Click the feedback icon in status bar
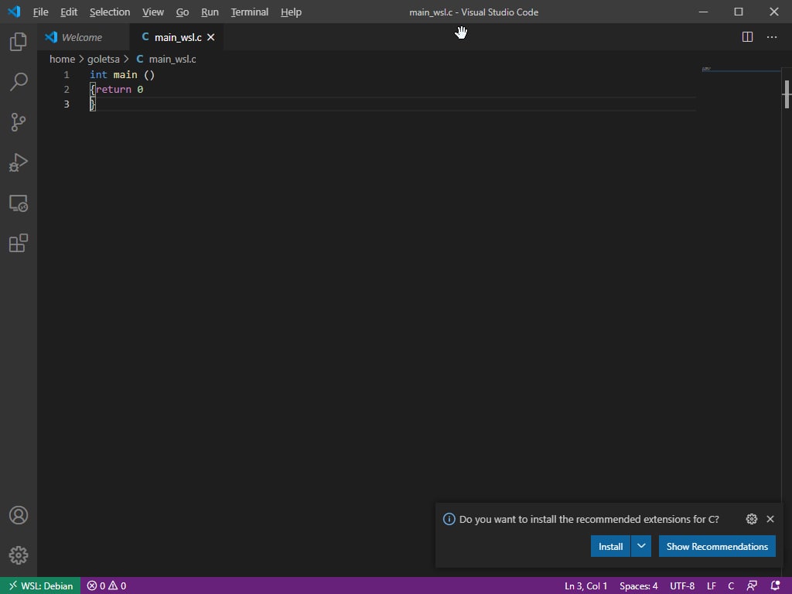Image resolution: width=792 pixels, height=594 pixels. pyautogui.click(x=752, y=586)
